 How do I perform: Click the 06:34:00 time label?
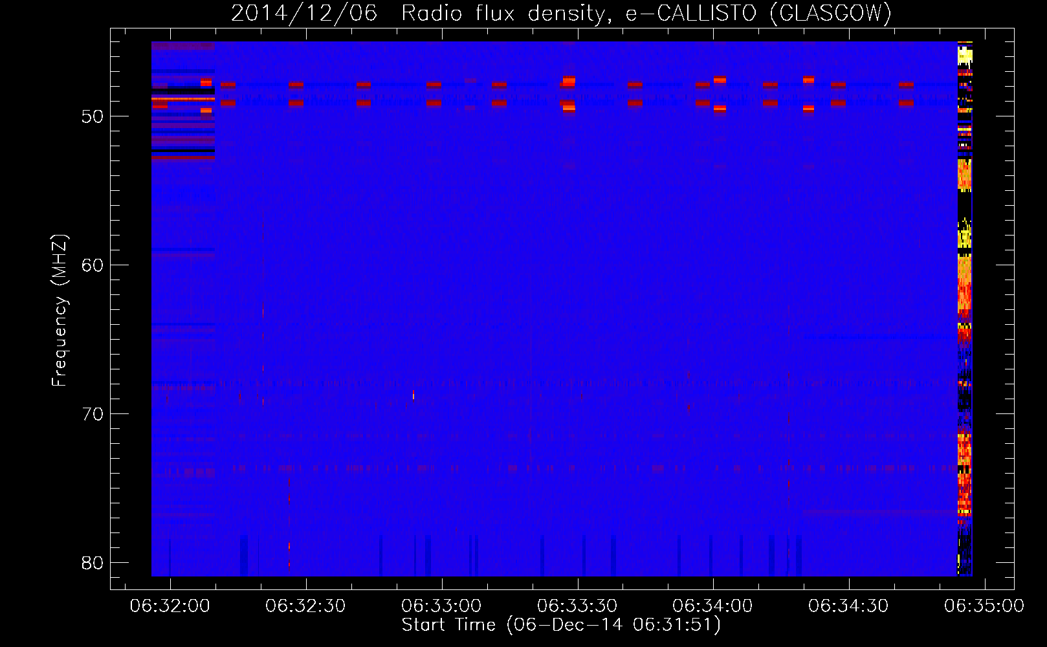pyautogui.click(x=713, y=606)
